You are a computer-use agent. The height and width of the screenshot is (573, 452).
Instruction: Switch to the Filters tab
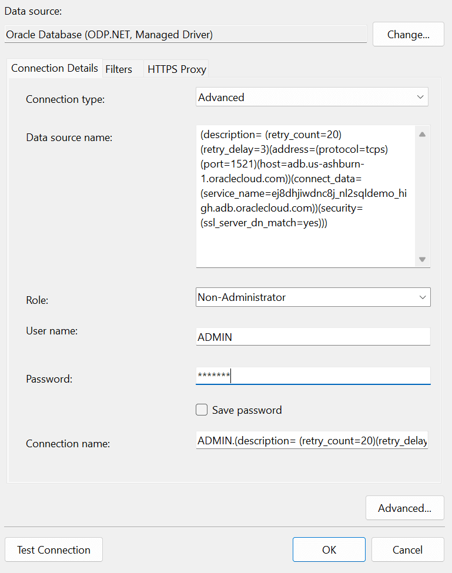(119, 69)
